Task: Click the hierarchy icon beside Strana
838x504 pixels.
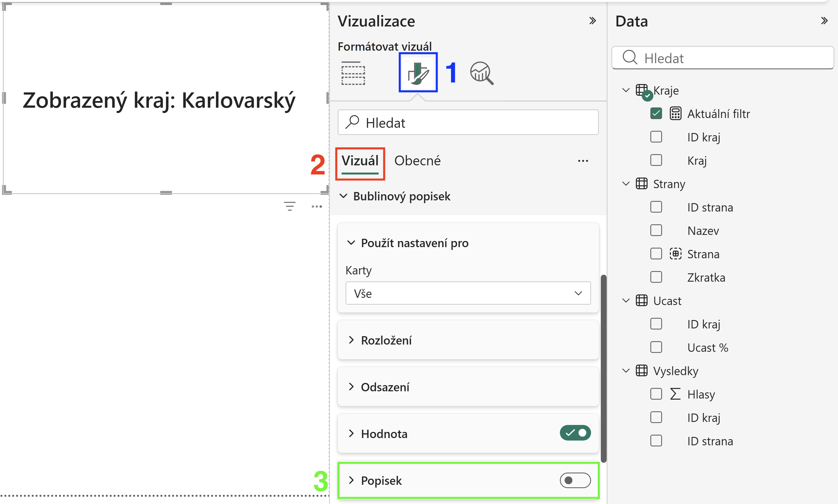Action: (x=675, y=254)
